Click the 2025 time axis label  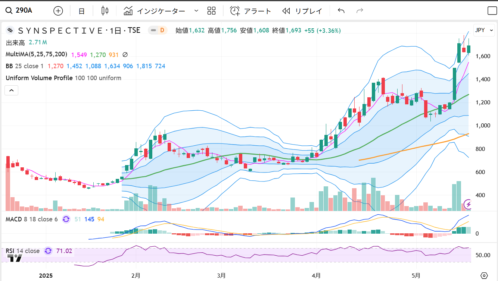tap(46, 276)
